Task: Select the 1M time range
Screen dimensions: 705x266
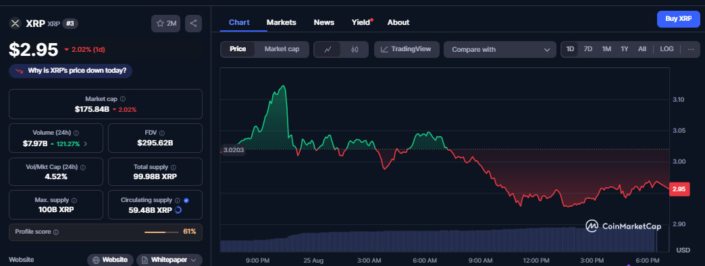Action: [x=606, y=49]
